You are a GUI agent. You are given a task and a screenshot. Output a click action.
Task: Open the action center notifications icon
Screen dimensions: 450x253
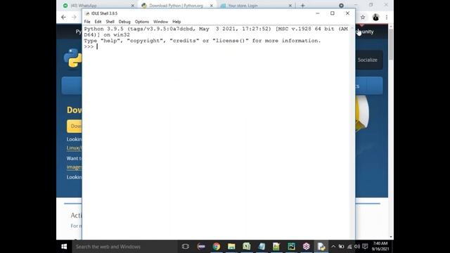pyautogui.click(x=365, y=247)
